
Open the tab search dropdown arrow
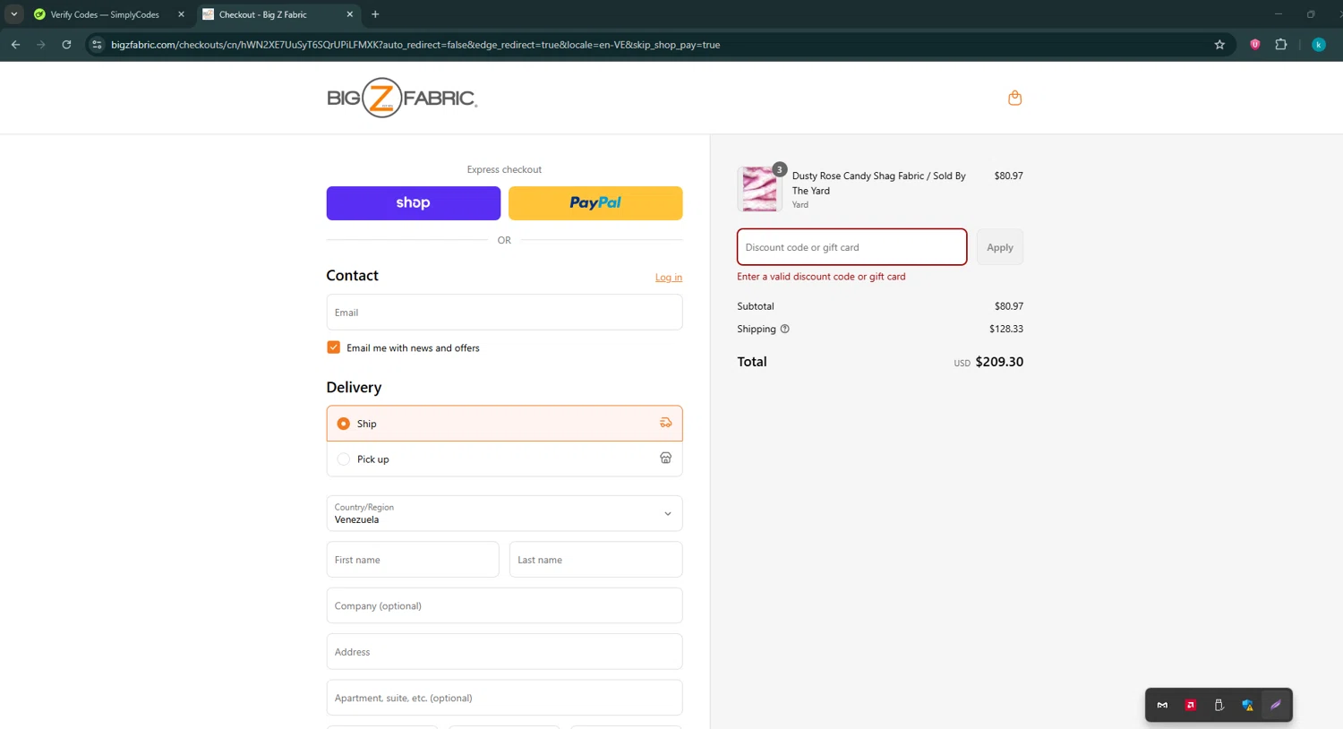click(14, 14)
